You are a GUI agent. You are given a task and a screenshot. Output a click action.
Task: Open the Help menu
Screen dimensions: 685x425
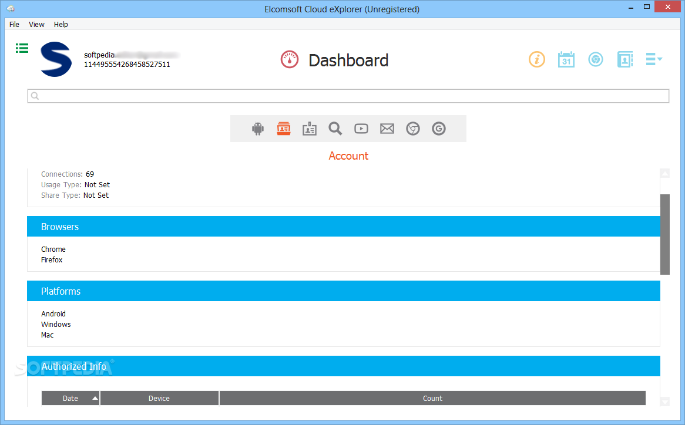(61, 25)
